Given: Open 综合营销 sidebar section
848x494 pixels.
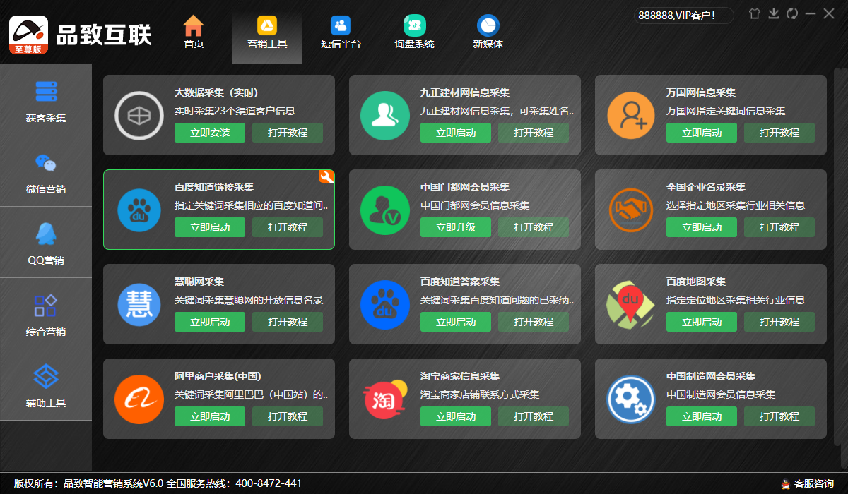Looking at the screenshot, I should 46,314.
